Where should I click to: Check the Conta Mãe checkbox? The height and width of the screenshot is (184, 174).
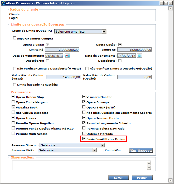tap(102, 150)
